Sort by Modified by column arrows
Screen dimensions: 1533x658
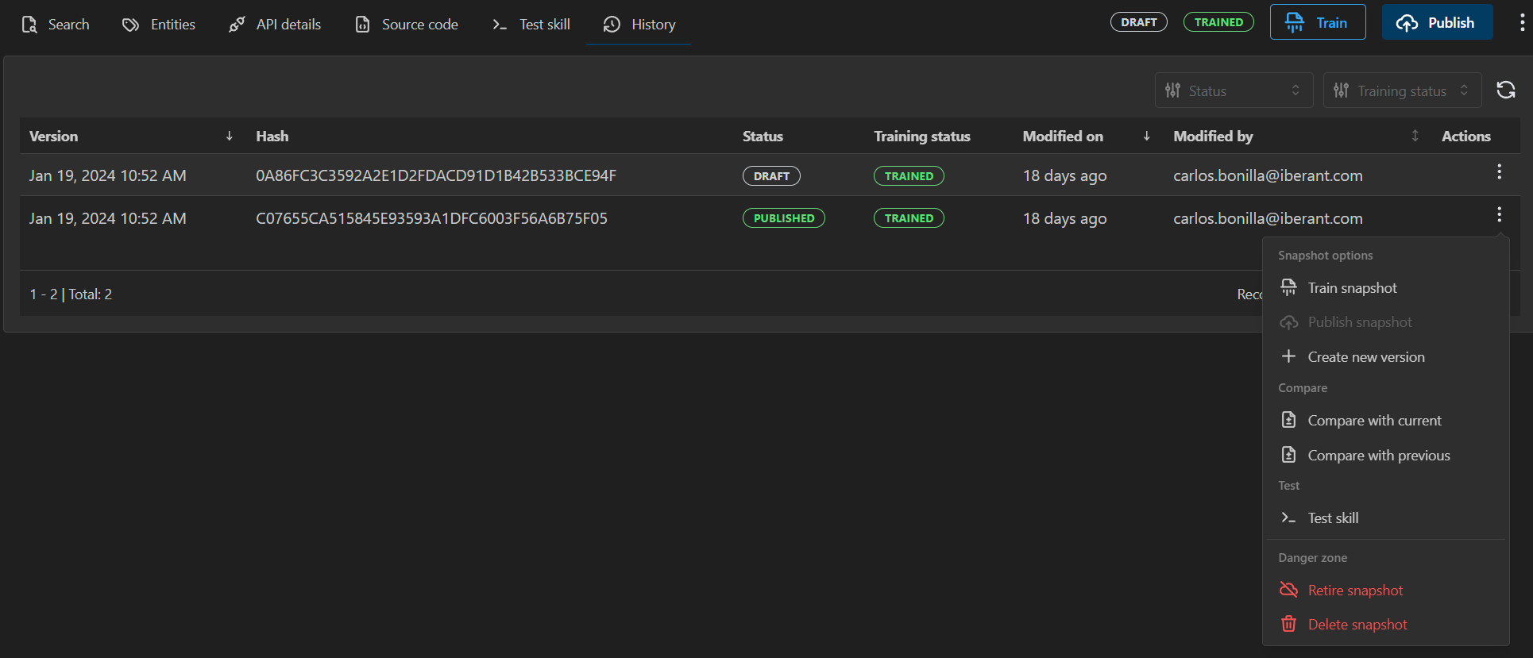tap(1415, 136)
